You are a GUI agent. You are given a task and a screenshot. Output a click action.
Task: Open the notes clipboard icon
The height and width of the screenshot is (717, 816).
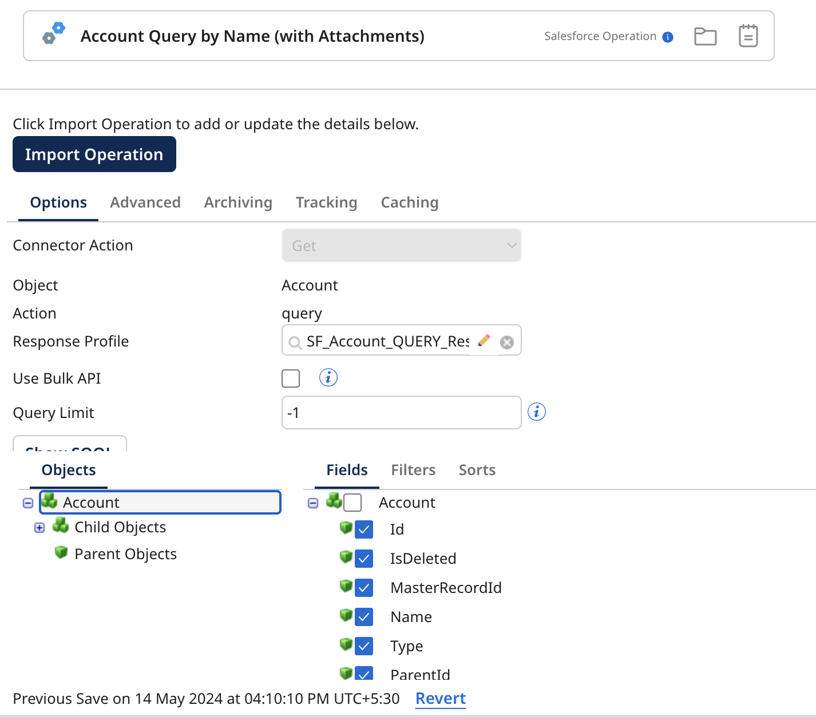tap(748, 36)
